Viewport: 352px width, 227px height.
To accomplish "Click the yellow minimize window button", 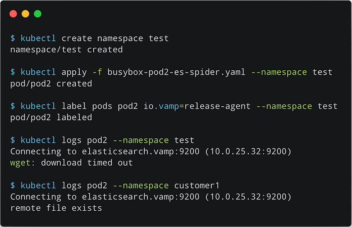I will pyautogui.click(x=26, y=14).
